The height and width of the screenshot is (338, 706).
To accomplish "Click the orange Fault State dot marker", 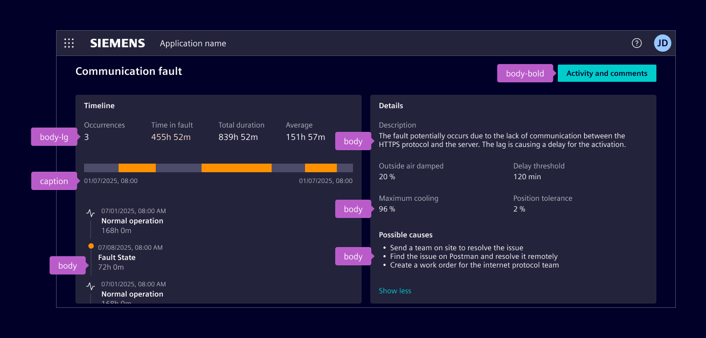I will point(91,246).
